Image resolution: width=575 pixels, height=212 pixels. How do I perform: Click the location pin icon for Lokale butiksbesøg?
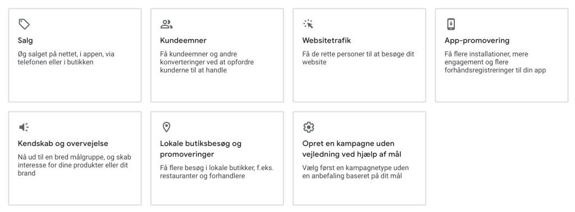[166, 127]
